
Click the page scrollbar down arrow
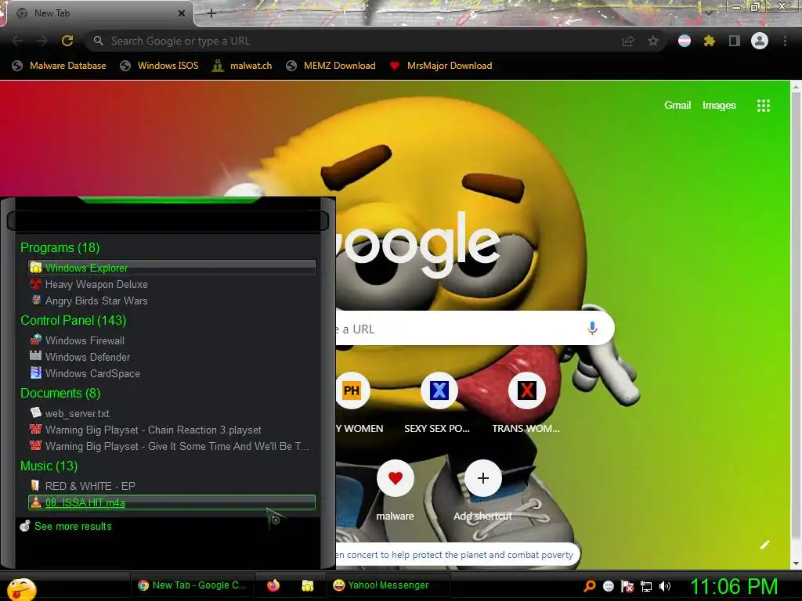point(797,563)
